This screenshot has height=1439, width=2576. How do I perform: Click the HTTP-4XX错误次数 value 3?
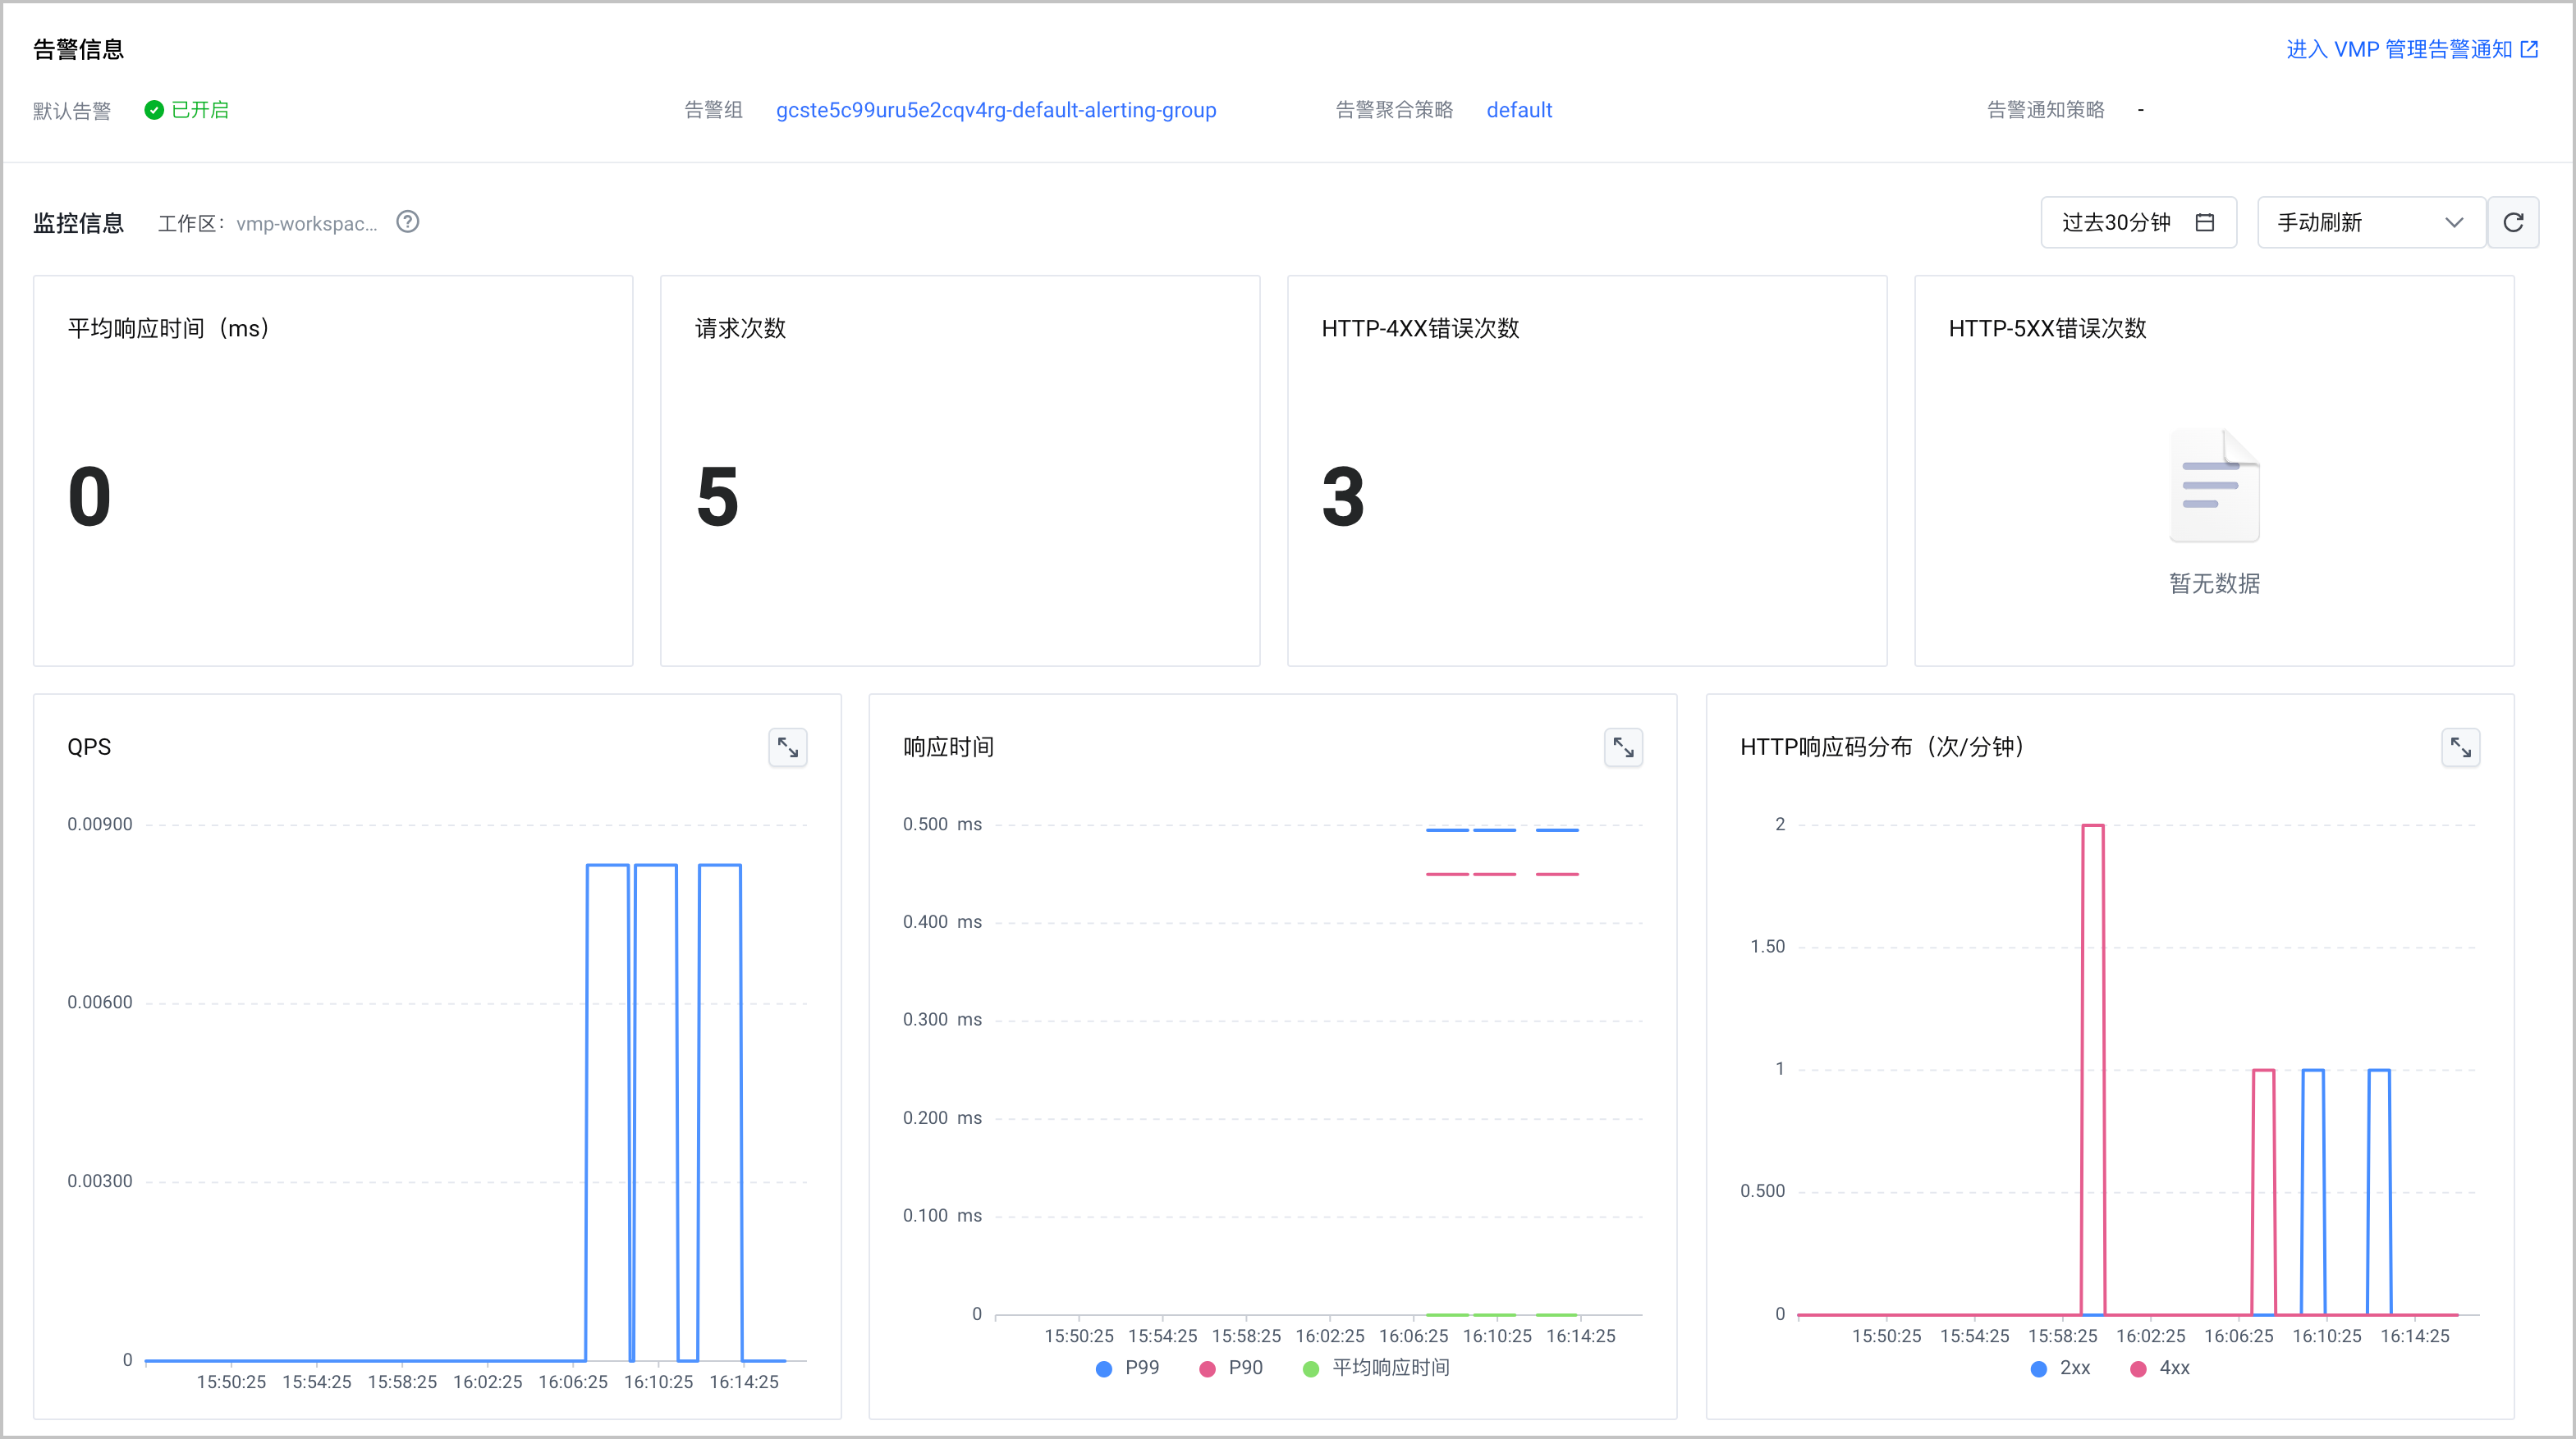tap(1343, 496)
